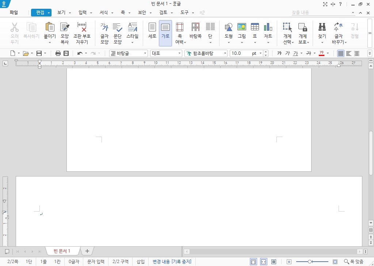Click the 찾을 내용 search field

point(321,13)
